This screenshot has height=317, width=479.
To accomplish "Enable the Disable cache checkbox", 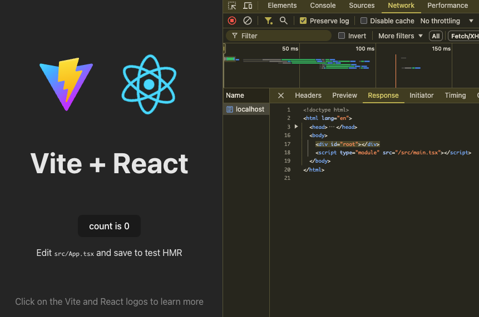I will point(363,21).
